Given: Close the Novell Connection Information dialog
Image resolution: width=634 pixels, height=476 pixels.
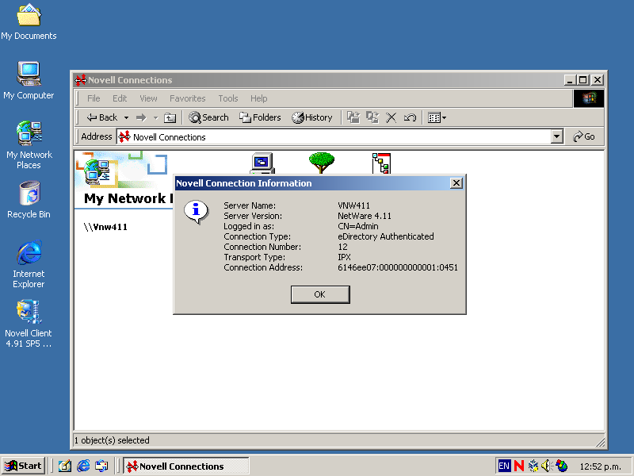Looking at the screenshot, I should pyautogui.click(x=456, y=183).
